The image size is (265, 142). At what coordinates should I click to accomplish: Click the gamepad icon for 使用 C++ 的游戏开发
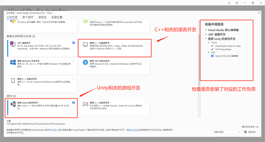pyautogui.click(x=85, y=104)
